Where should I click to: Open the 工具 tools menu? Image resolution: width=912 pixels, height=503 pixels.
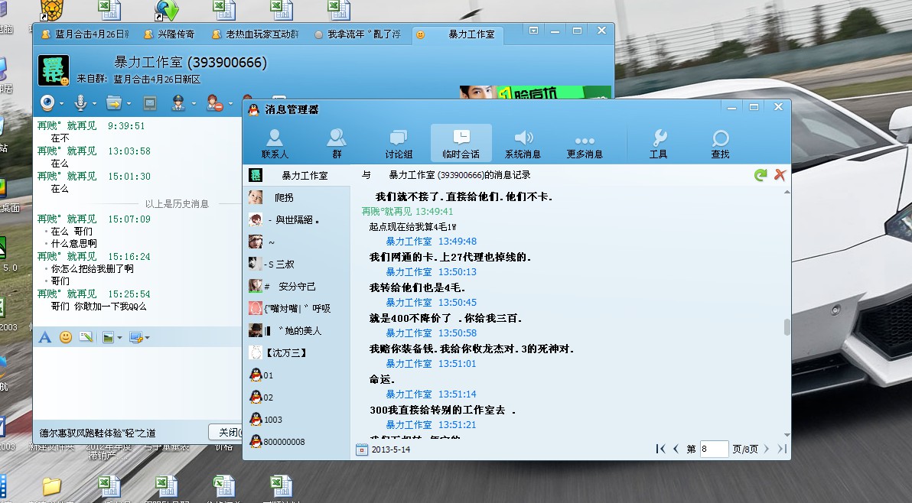(x=658, y=143)
